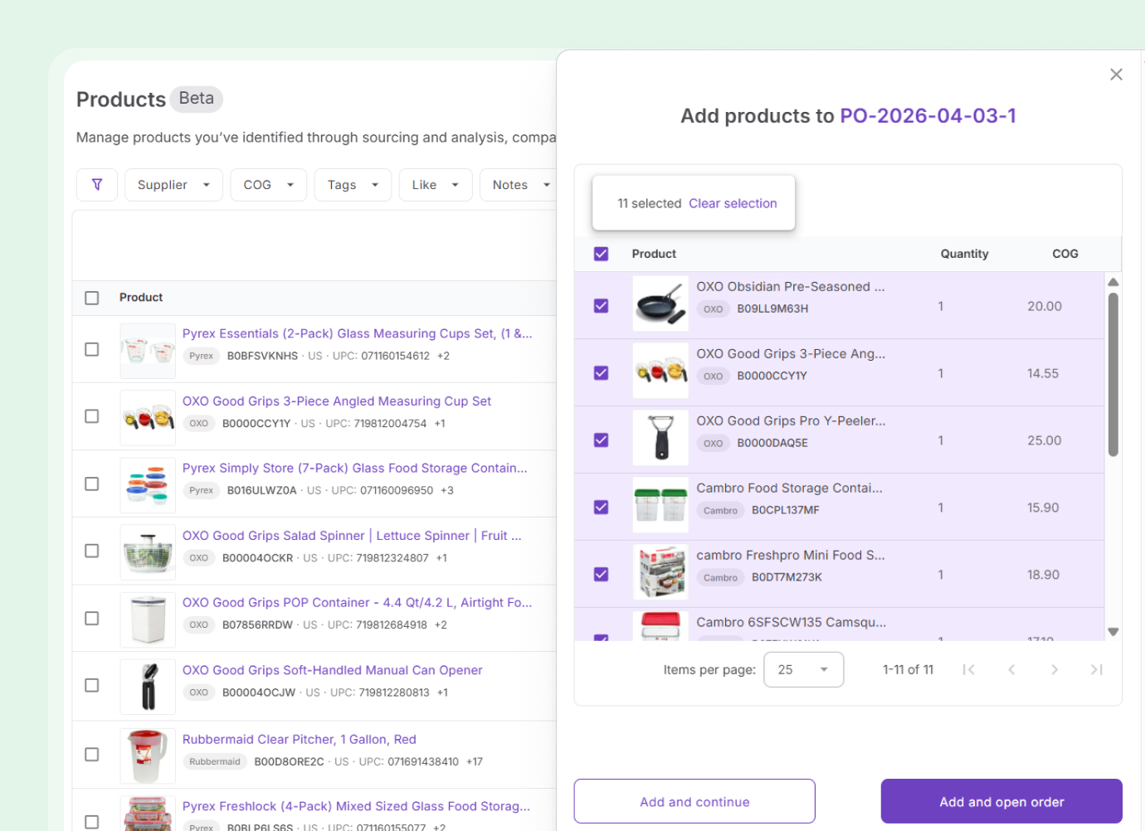Screen dimensions: 1145x831
Task: Open the Tags filter dropdown
Action: click(x=353, y=184)
